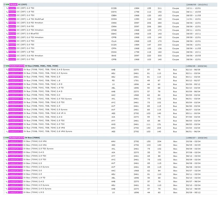This screenshot has height=197, width=220.
Task: Select horsepower value 211
Action: coord(160,8)
